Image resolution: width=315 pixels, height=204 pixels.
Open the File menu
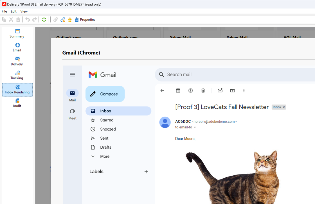[4, 11]
